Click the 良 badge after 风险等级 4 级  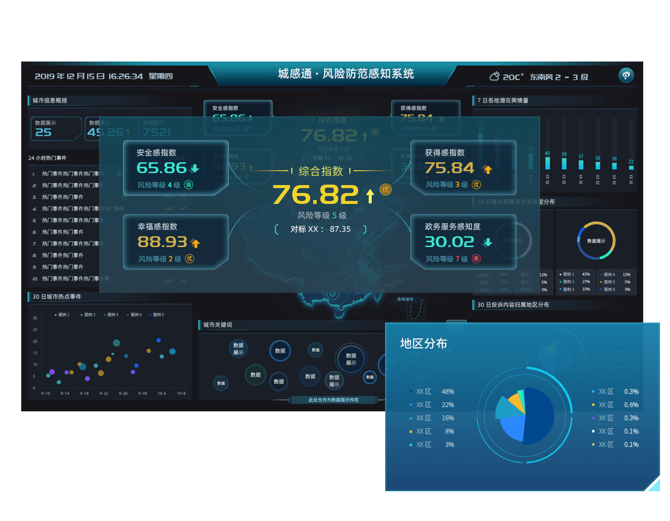(189, 185)
